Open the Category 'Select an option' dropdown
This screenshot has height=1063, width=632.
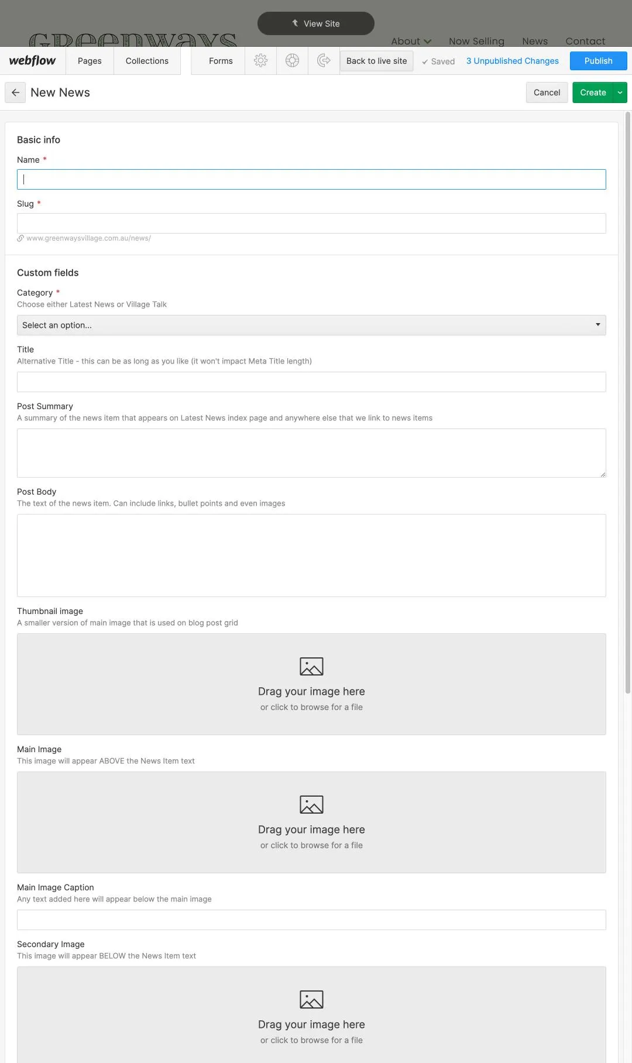pos(311,325)
